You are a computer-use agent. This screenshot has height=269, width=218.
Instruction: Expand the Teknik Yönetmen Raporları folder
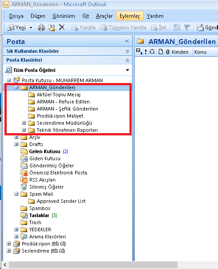[x=24, y=130]
